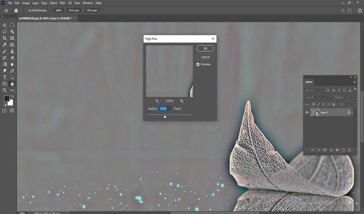Select the Eyedropper tool

click(4, 45)
